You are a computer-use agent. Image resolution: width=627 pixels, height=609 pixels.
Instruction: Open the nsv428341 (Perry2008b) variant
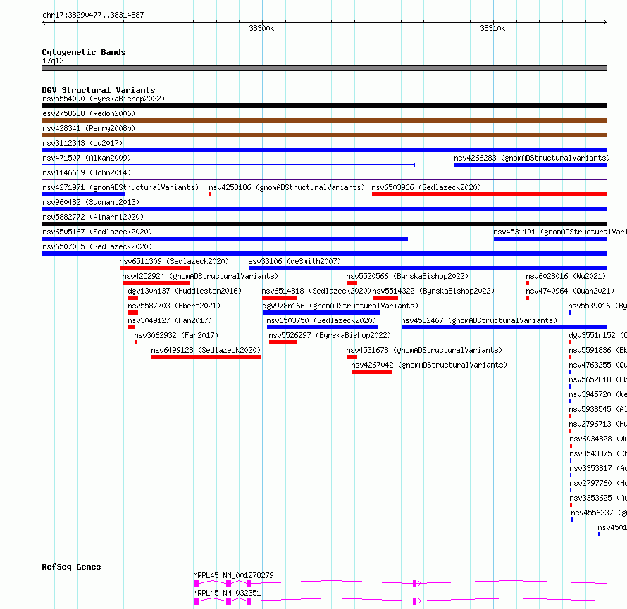89,128
